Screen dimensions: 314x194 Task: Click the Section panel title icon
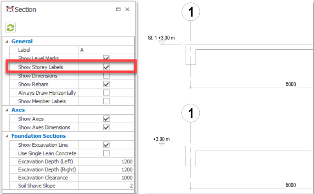pos(10,9)
